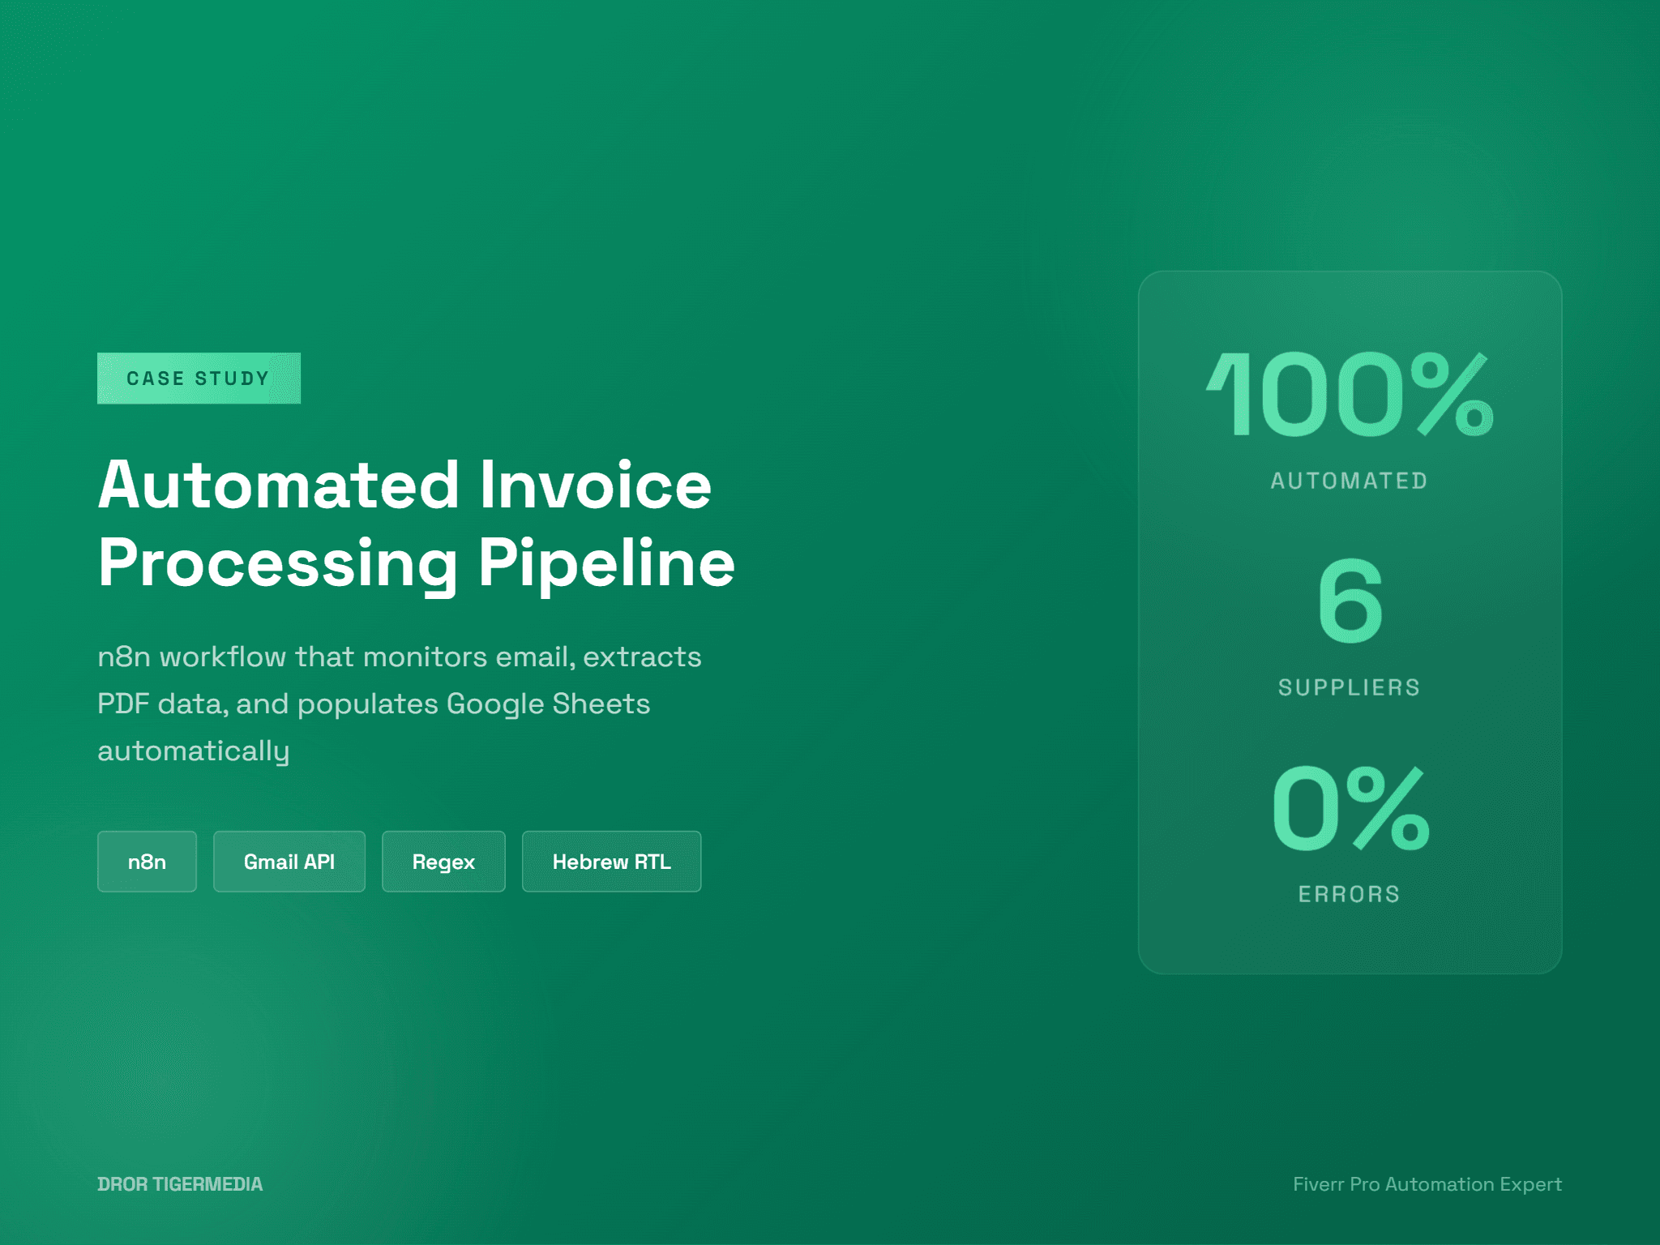Screen dimensions: 1660x1245
Task: Toggle the AUTOMATED metric display
Action: click(1348, 480)
